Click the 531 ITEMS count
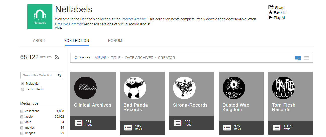Screen dimensions: 326x137 click(89, 123)
